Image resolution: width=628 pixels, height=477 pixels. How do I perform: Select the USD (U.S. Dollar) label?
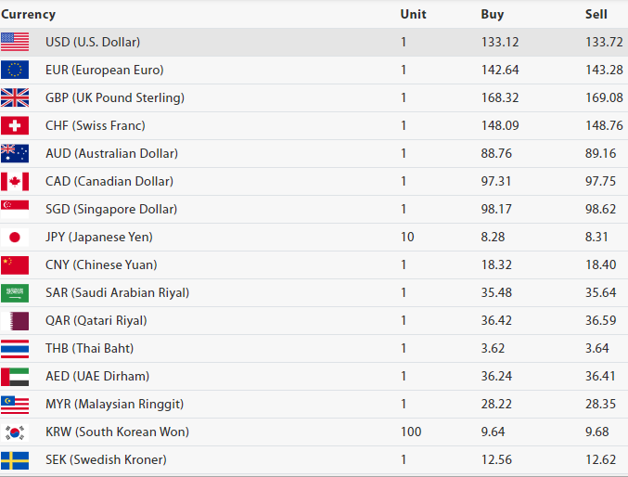click(93, 42)
